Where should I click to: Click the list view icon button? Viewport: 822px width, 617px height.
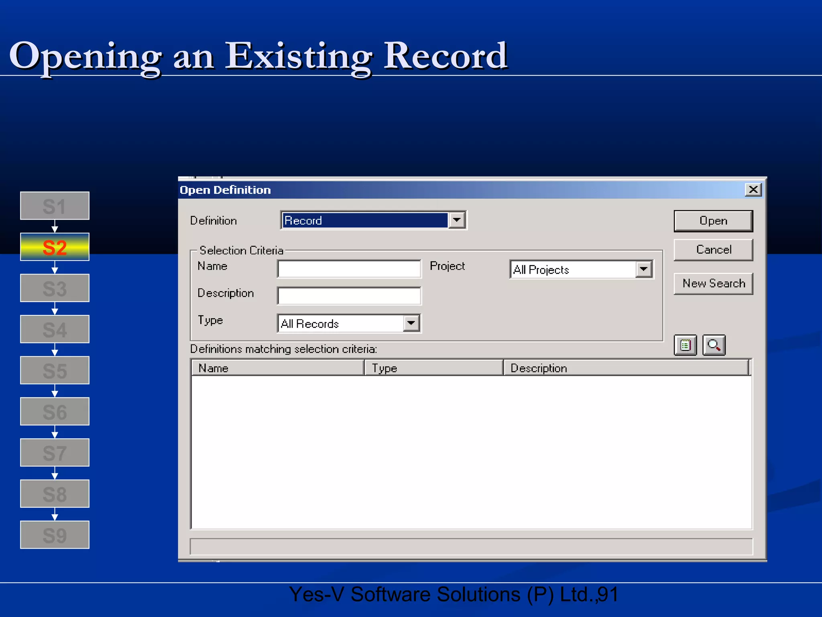[x=685, y=345]
